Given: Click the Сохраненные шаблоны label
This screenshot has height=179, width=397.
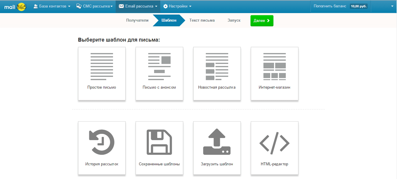Looking at the screenshot, I should 159,164.
